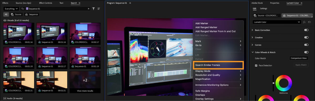The width and height of the screenshot is (315, 101).
Task: Click the clip icon on COLORDOCU 00:01:16 result
Action: [x=6, y=42]
